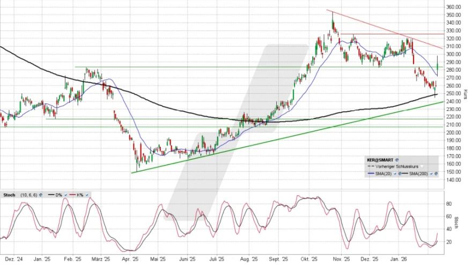Viewport: 472px width, 265px height.
Task: Hide the D% stochastic line checkbox
Action: [65, 195]
